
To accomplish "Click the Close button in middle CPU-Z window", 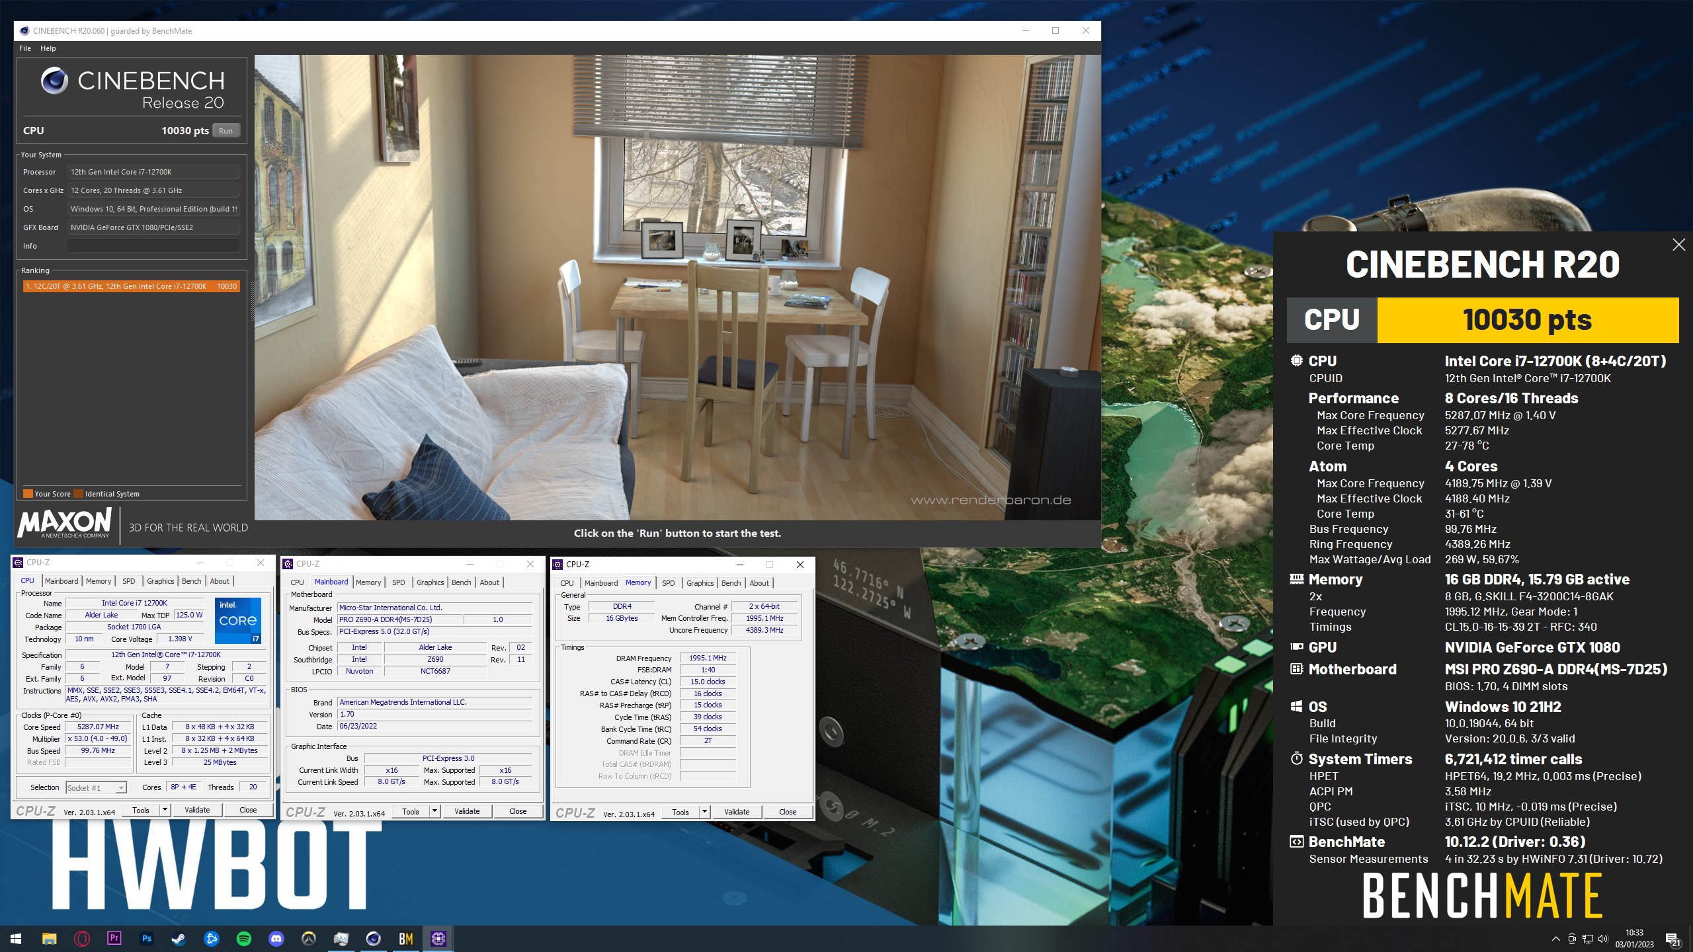I will point(518,811).
